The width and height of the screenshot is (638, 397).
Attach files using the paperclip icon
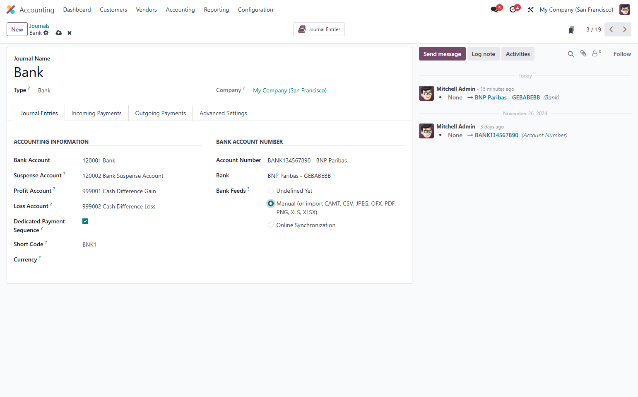tap(583, 53)
